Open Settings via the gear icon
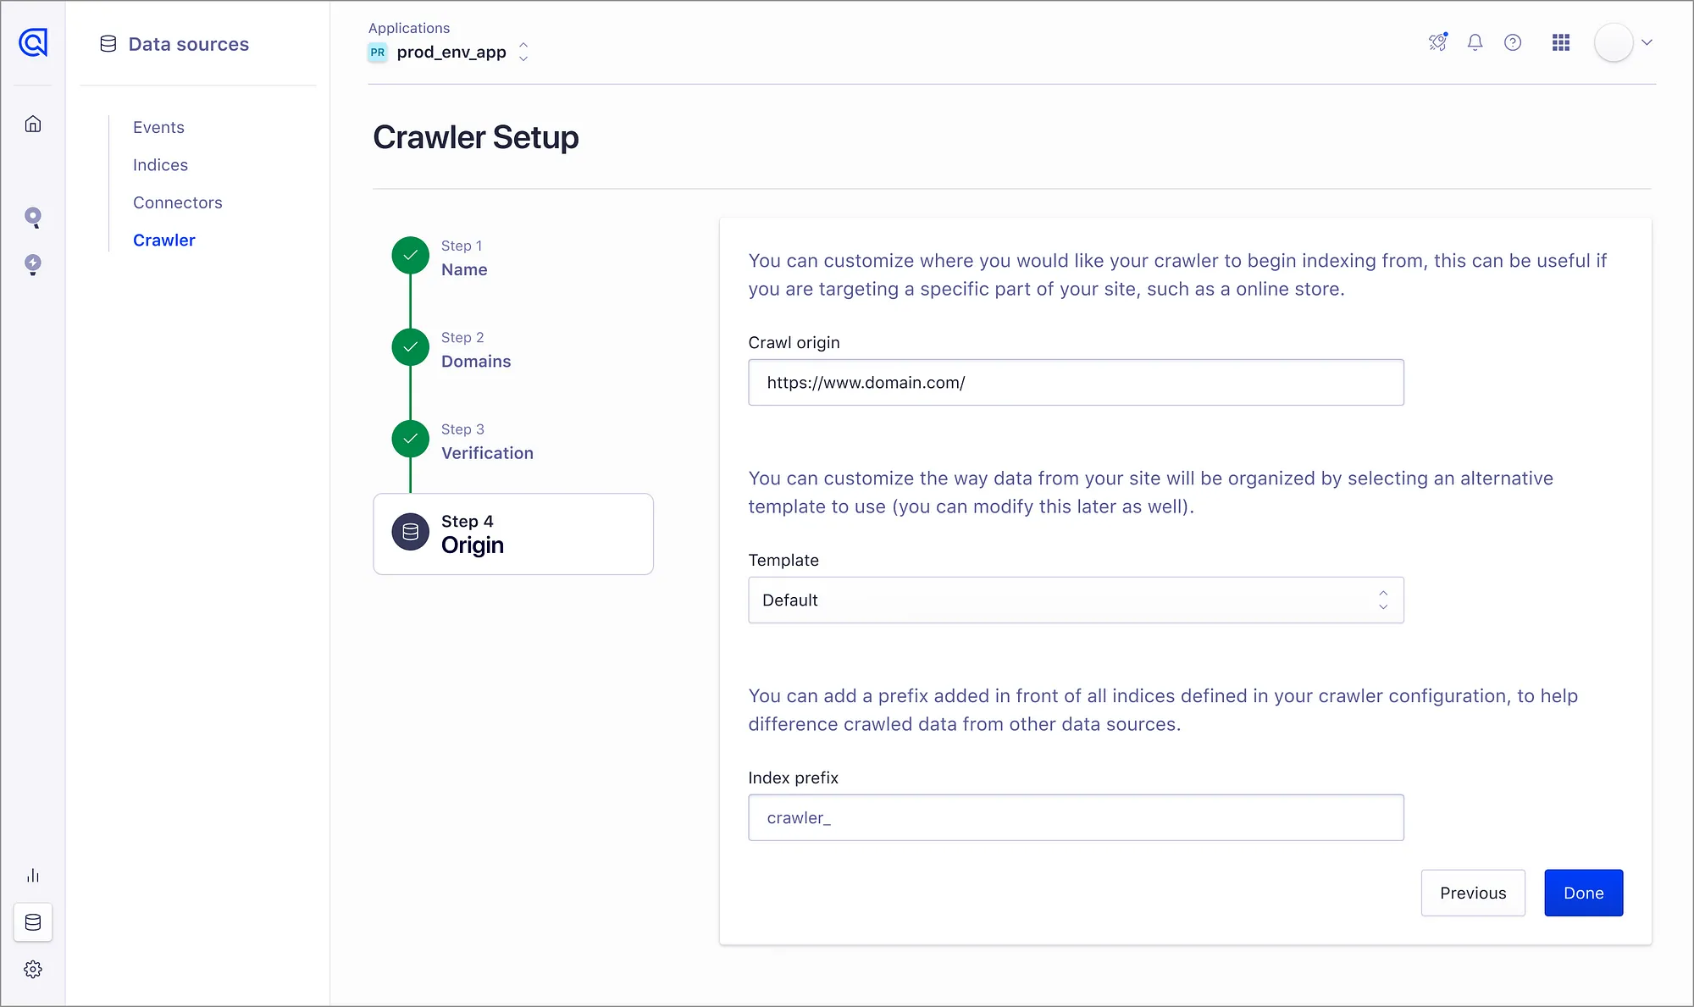Screen dimensions: 1694x1007 [x=33, y=969]
